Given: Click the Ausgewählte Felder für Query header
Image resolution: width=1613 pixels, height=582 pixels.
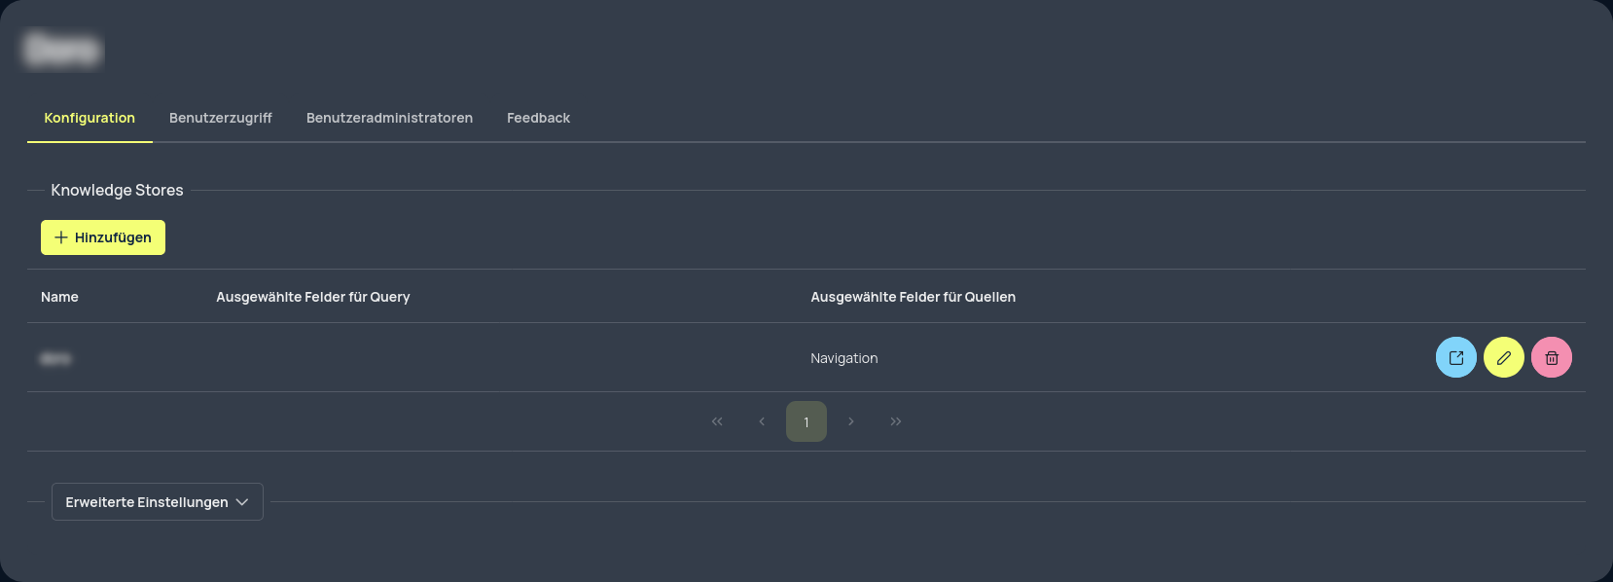Looking at the screenshot, I should 313,297.
